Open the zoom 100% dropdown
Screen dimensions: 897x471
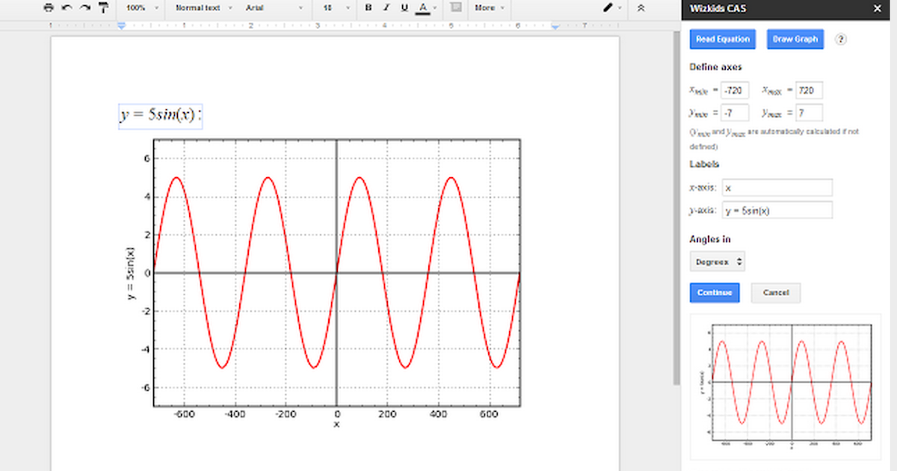point(143,7)
